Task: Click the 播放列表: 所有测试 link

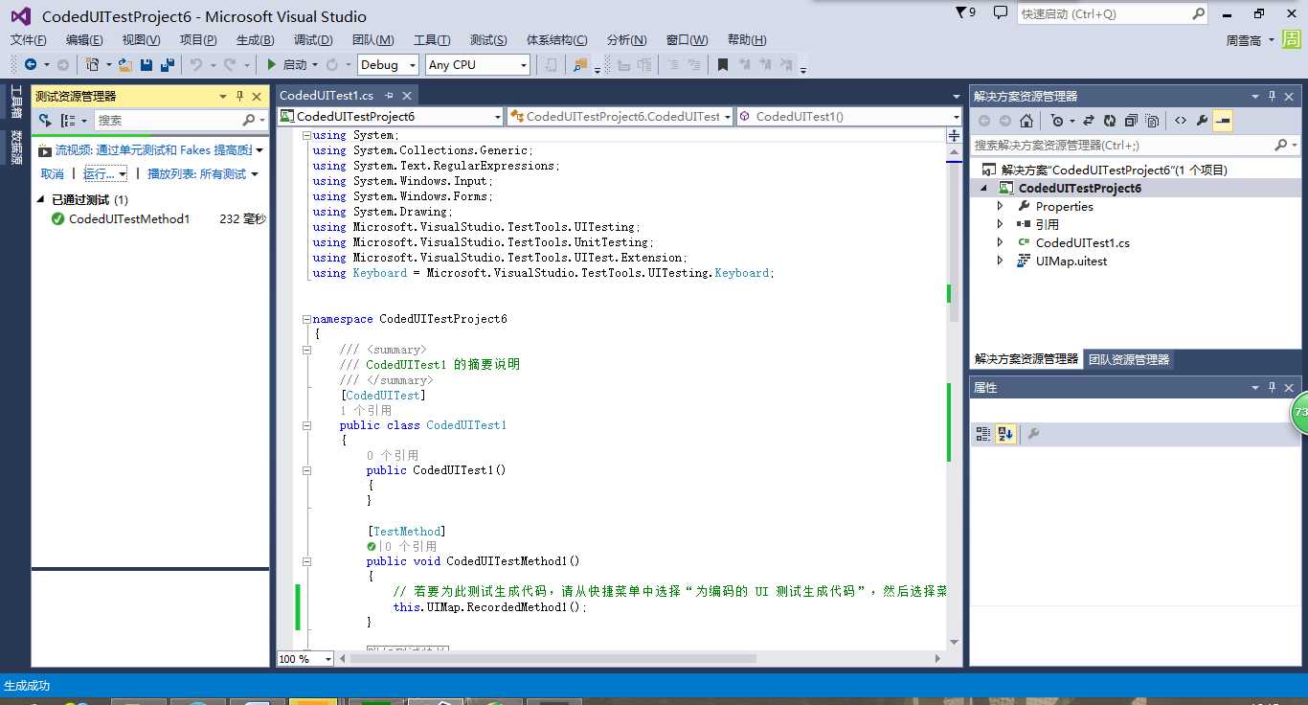Action: [x=196, y=173]
